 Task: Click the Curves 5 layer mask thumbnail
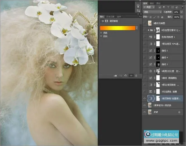point(158,50)
